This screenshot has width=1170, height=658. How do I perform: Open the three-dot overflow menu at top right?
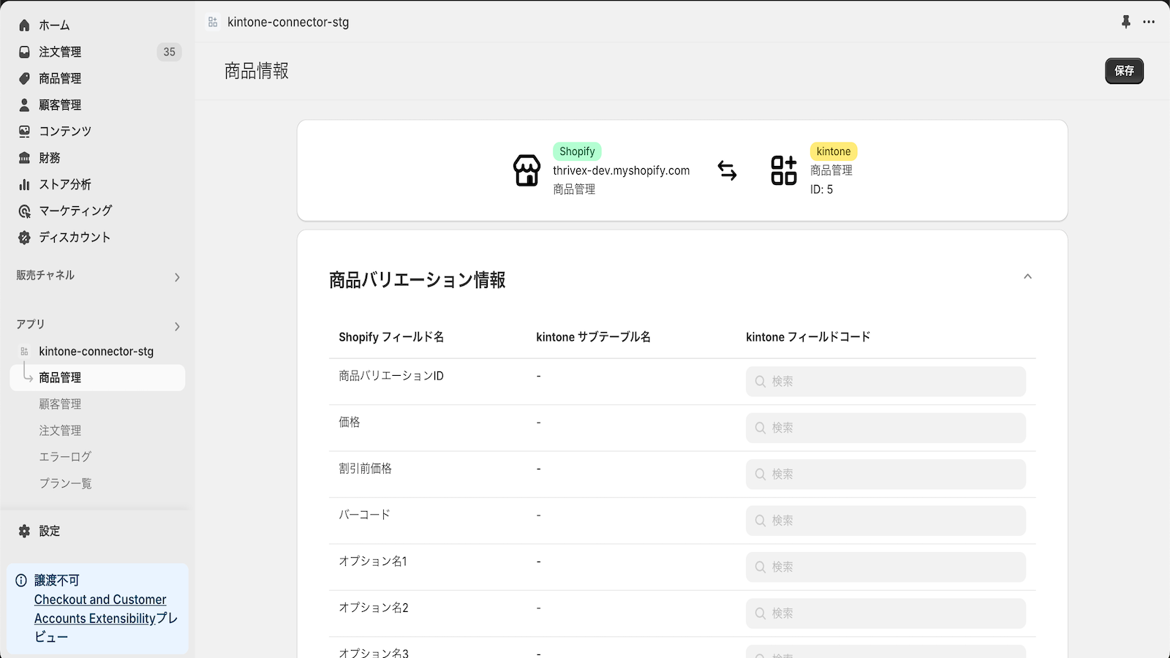[x=1149, y=22]
